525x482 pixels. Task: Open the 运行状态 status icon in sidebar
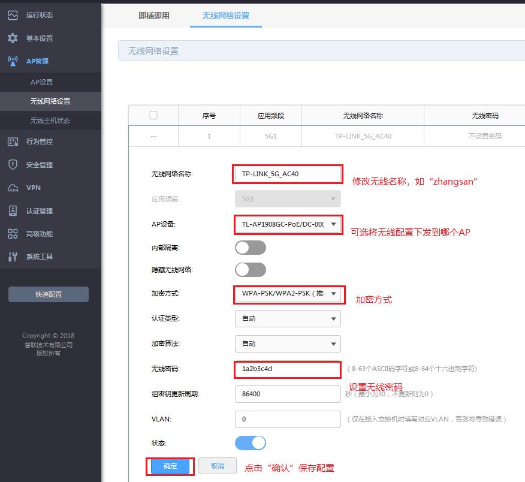coord(13,16)
